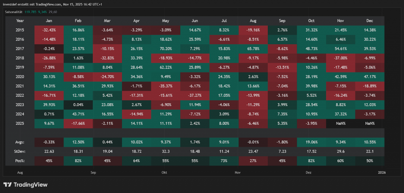Select the Jan column header
Screen dimensions: 404x193
[x=49, y=20]
